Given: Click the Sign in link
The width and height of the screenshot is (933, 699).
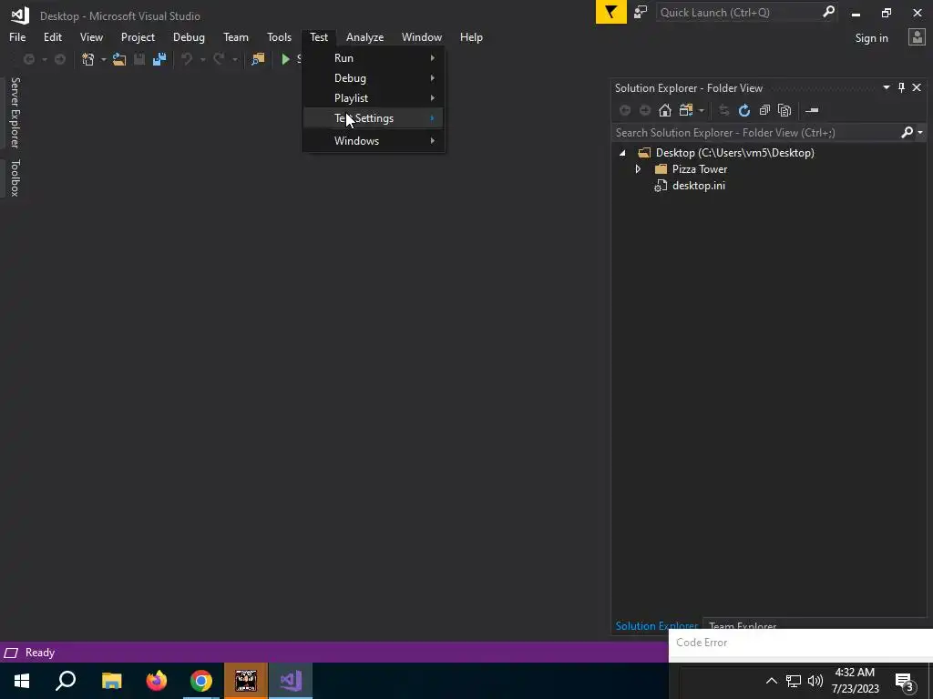Looking at the screenshot, I should (871, 38).
